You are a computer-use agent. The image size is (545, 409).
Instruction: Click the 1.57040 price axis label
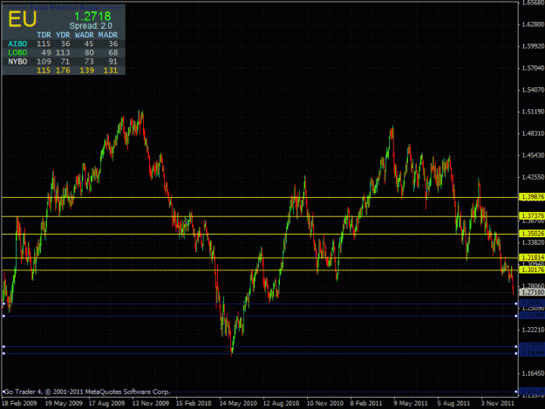pos(533,68)
